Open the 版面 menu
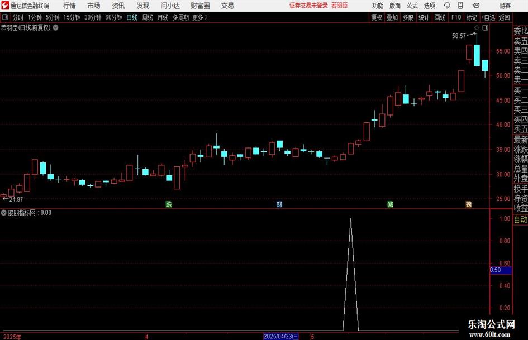Viewport: 528px width, 340px height. click(x=394, y=6)
